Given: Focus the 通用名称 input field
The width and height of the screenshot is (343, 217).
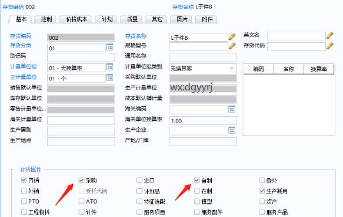Looking at the screenshot, I should pyautogui.click(x=203, y=57).
